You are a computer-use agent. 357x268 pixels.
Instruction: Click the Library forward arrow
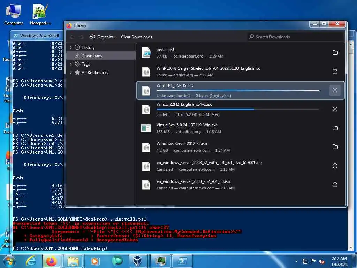coord(81,37)
